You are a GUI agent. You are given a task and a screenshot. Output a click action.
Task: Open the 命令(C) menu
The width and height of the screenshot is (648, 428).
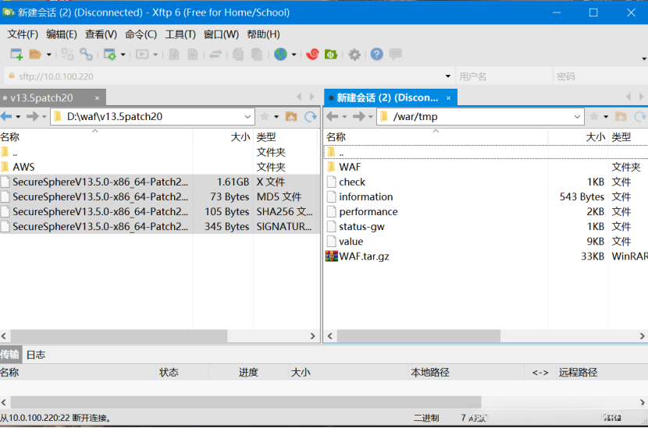point(141,34)
